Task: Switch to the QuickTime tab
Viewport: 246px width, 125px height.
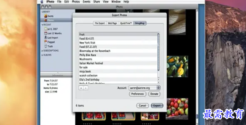Action: pyautogui.click(x=126, y=23)
